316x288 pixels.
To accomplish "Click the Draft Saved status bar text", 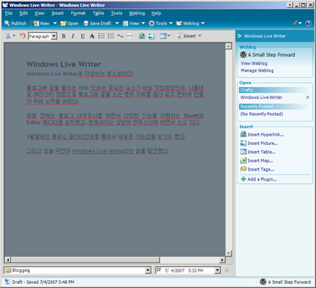I will [x=43, y=282].
